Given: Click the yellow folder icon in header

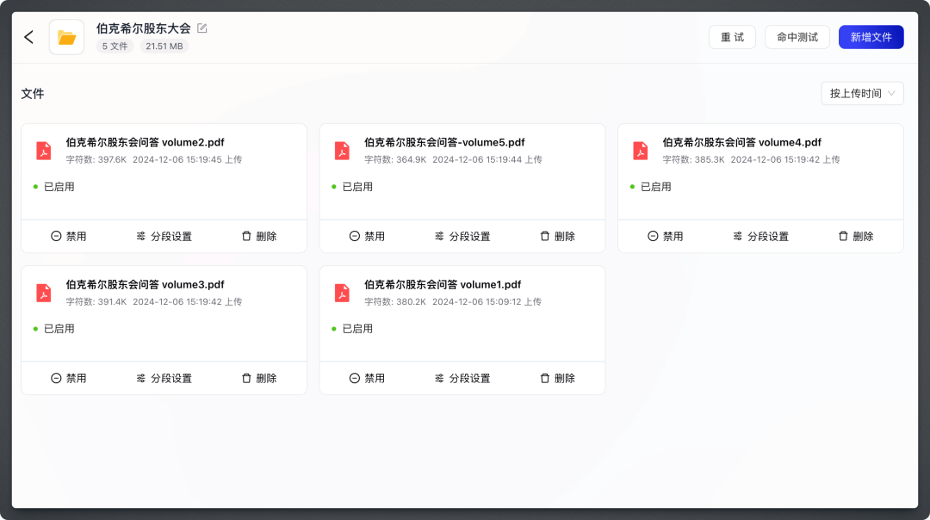Looking at the screenshot, I should [66, 37].
